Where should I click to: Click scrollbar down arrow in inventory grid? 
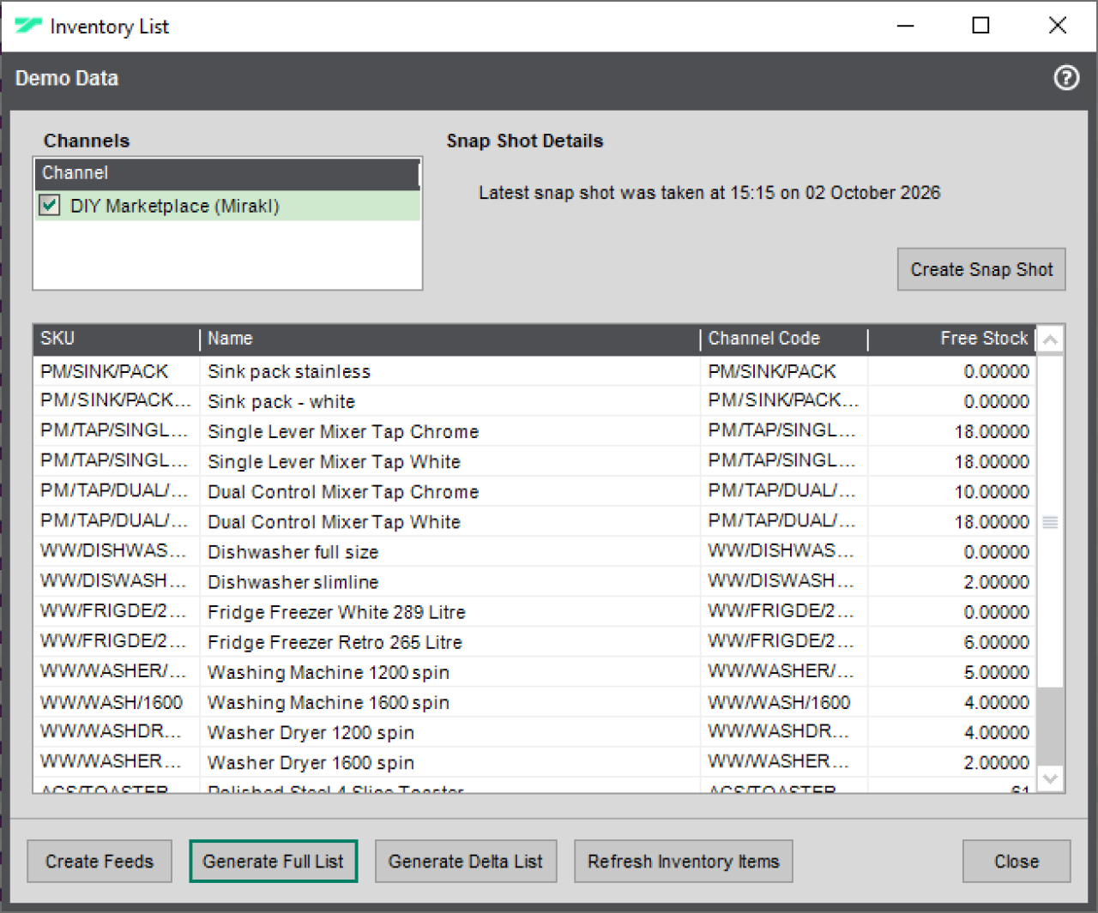tap(1050, 778)
